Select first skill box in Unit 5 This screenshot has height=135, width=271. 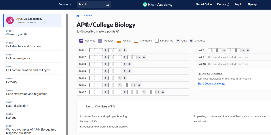point(91,78)
